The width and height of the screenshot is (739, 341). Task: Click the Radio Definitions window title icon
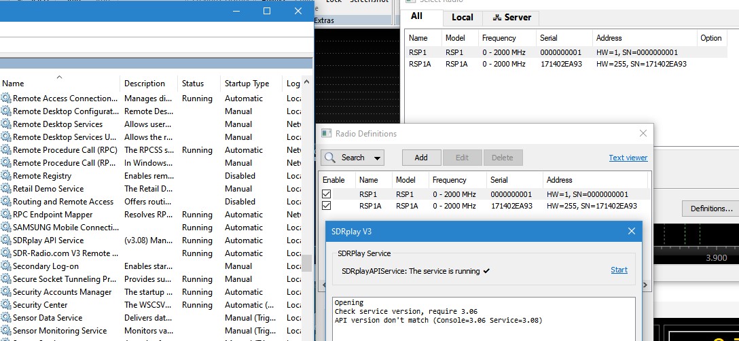325,134
